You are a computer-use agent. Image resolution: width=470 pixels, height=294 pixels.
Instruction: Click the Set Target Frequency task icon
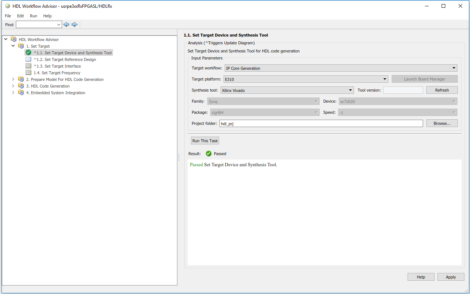pos(28,73)
